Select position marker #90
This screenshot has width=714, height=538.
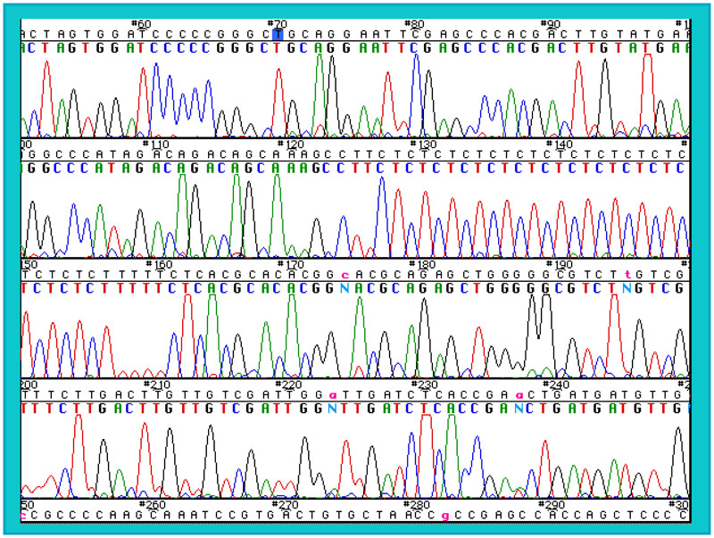coord(550,23)
